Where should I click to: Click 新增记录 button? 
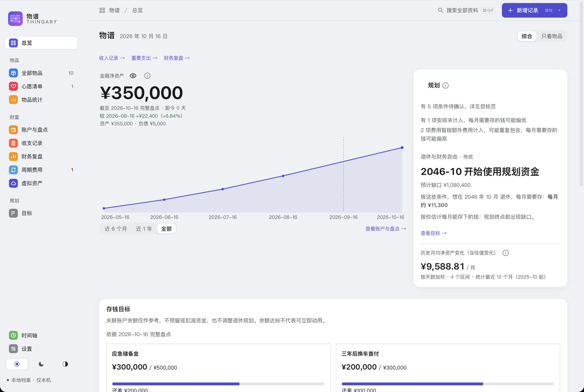coord(535,11)
